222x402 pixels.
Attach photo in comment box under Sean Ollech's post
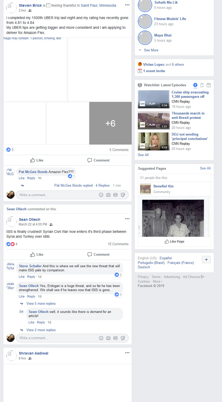point(108,338)
